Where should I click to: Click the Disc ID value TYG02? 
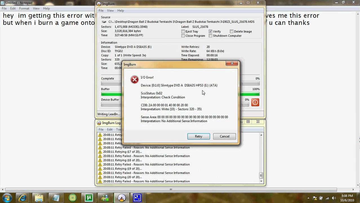coord(119,51)
